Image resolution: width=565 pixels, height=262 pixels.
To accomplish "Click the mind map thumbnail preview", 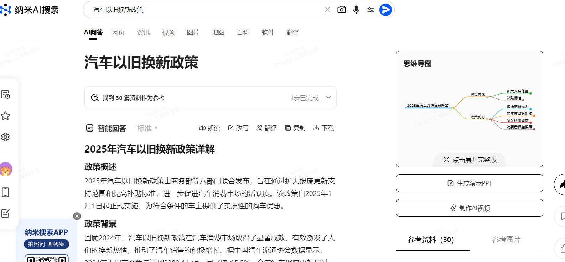I will tap(470, 110).
